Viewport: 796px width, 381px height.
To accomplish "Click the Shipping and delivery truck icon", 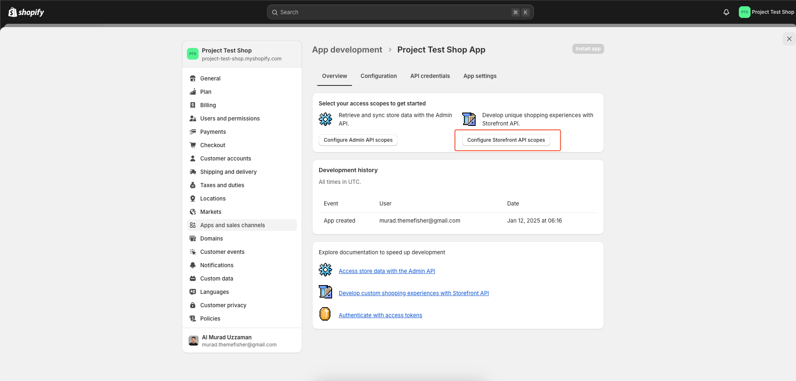I will pos(193,172).
